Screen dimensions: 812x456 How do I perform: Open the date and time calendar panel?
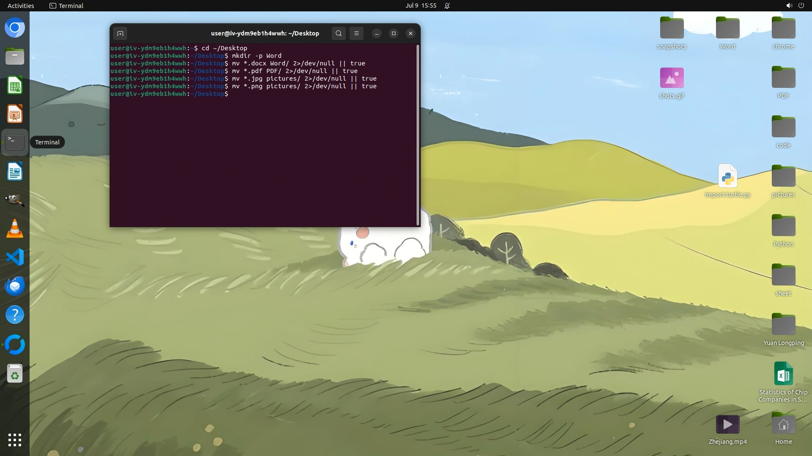420,5
